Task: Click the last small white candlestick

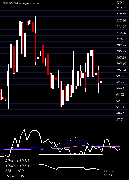Action: click(101, 82)
